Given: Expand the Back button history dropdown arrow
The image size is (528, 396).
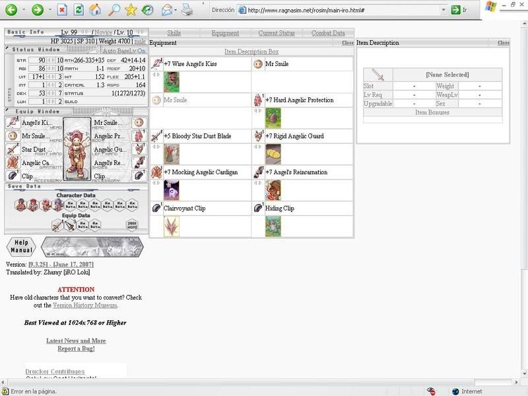Looking at the screenshot, I should (24, 10).
